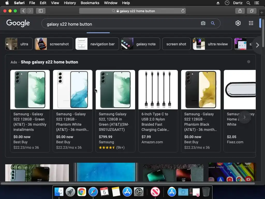This screenshot has width=265, height=199.
Task: Open the Bookmarks menu
Action: pos(90,3)
